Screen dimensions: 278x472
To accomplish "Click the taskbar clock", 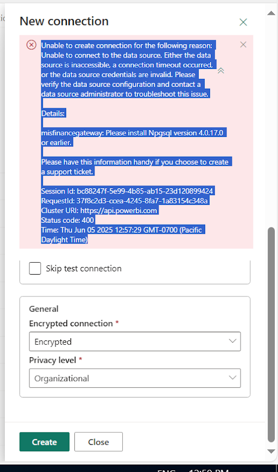I will click(209, 470).
